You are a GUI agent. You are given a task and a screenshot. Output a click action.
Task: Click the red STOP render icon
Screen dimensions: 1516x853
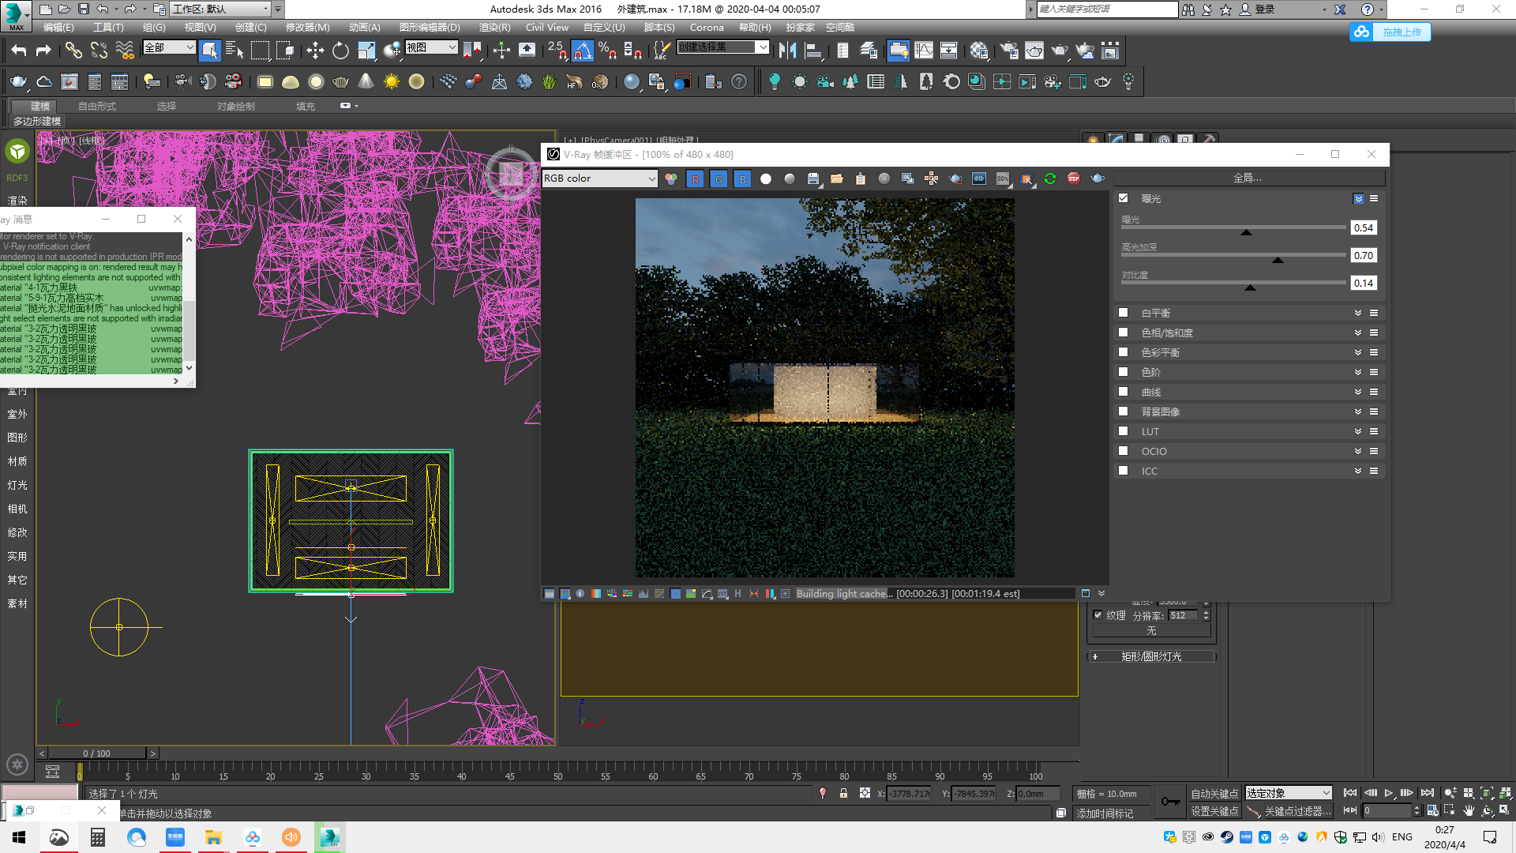click(1074, 178)
